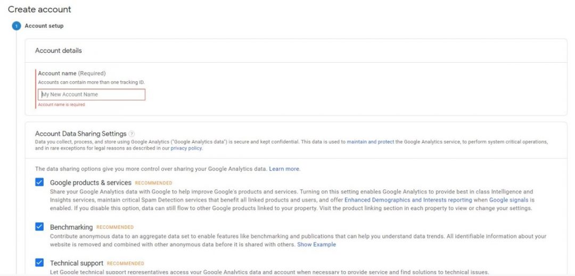Click the Create account page title

(x=39, y=10)
